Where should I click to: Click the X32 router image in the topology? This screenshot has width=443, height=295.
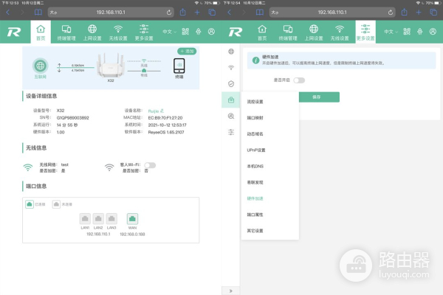(x=111, y=66)
